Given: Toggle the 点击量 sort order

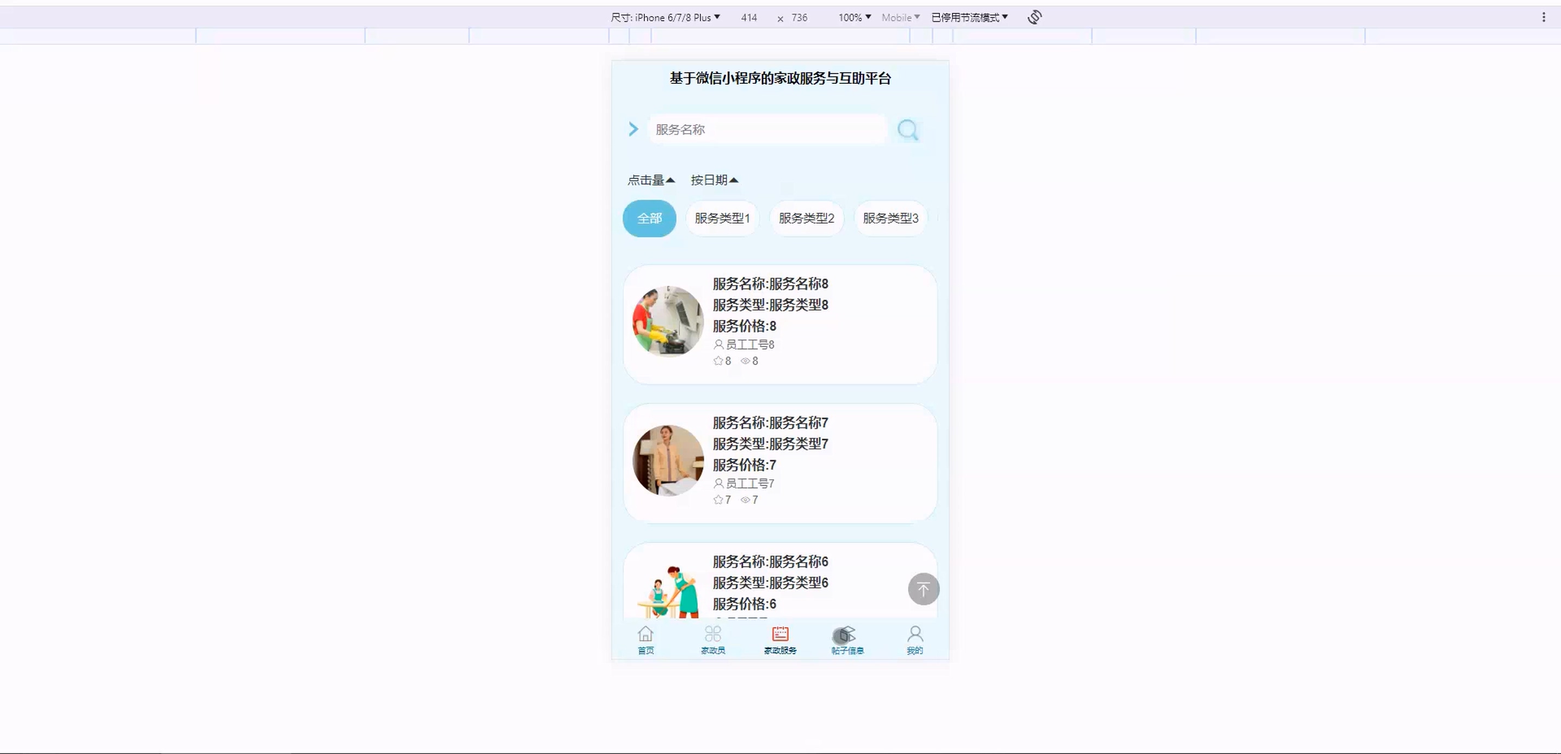Looking at the screenshot, I should (651, 180).
